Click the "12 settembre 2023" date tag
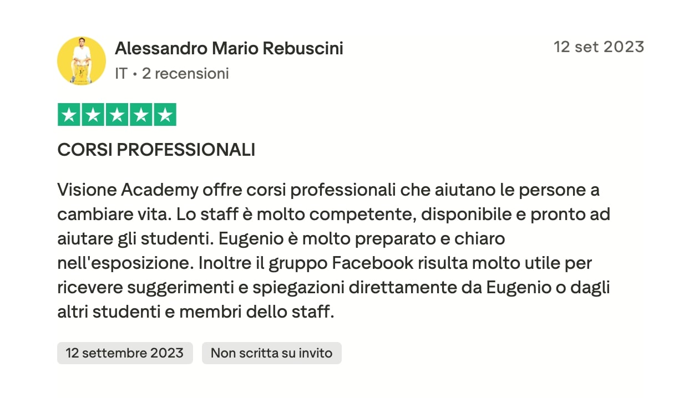 125,353
